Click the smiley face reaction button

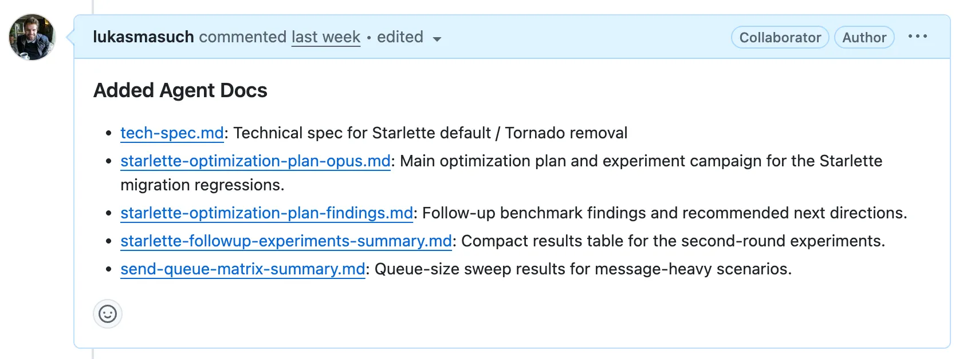[x=108, y=314]
